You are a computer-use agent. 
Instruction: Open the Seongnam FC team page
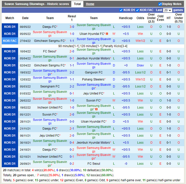click(x=50, y=86)
